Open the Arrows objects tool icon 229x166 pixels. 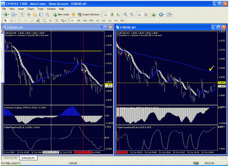click(63, 21)
